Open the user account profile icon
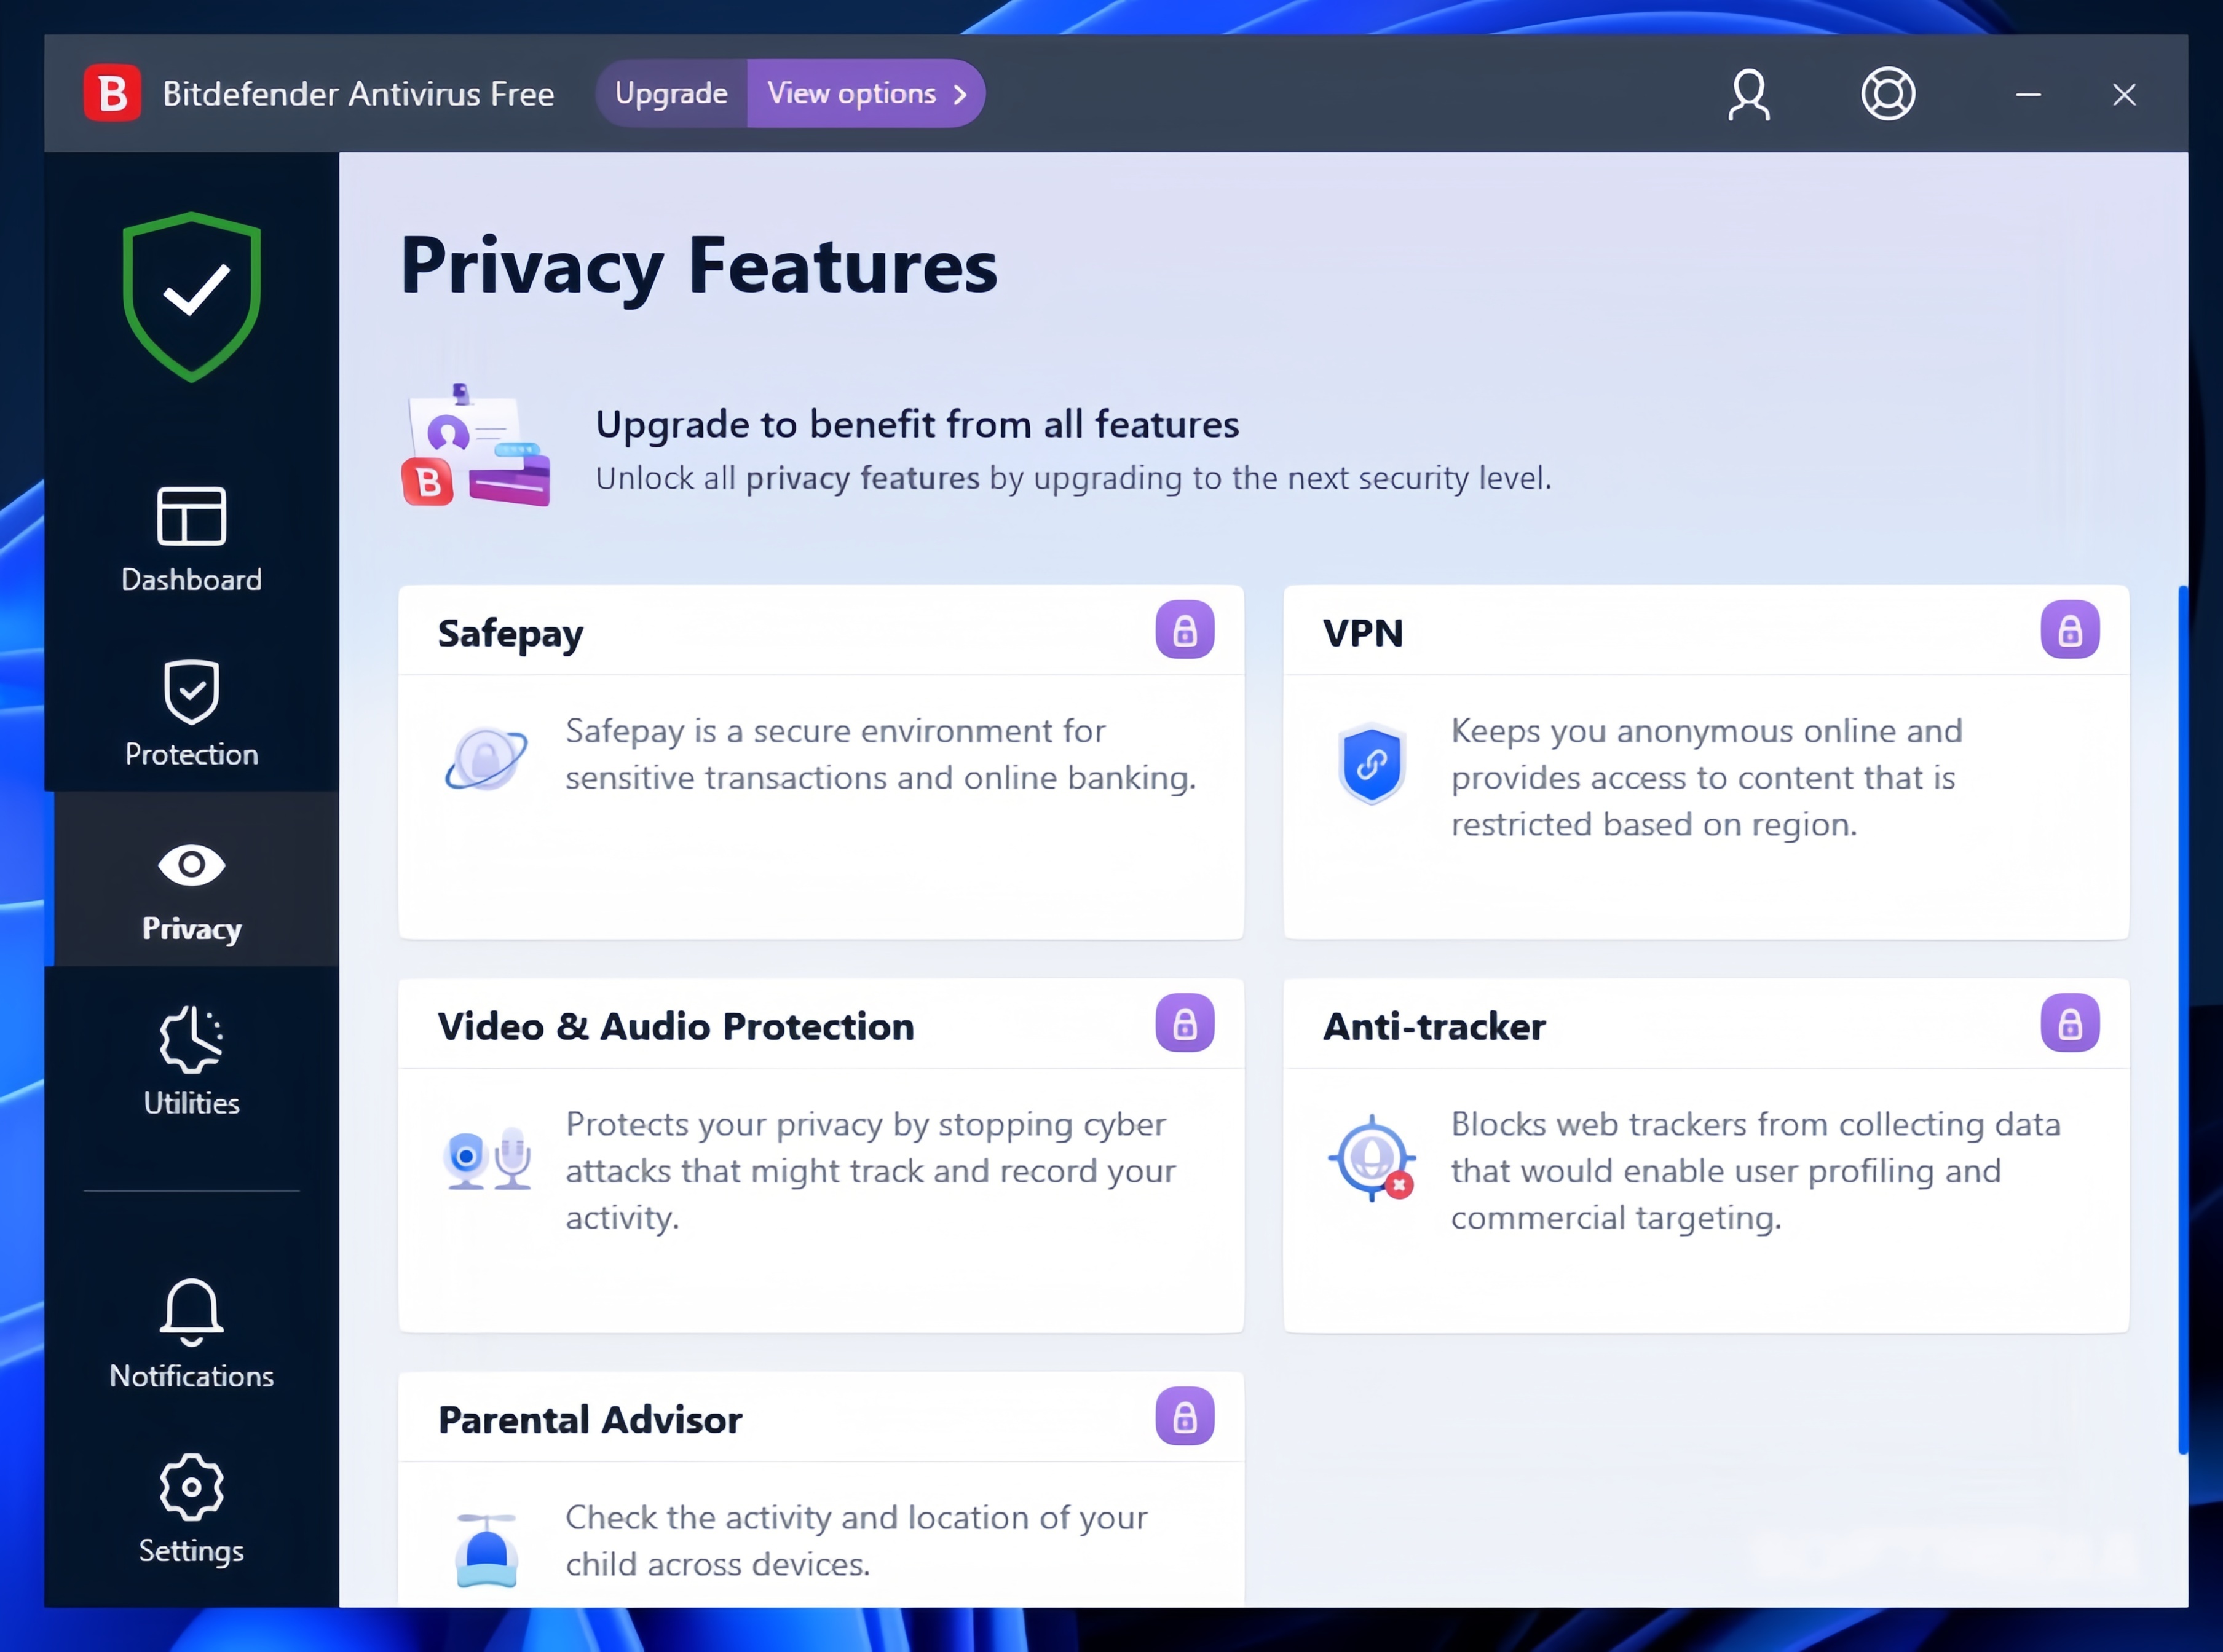 1749,94
